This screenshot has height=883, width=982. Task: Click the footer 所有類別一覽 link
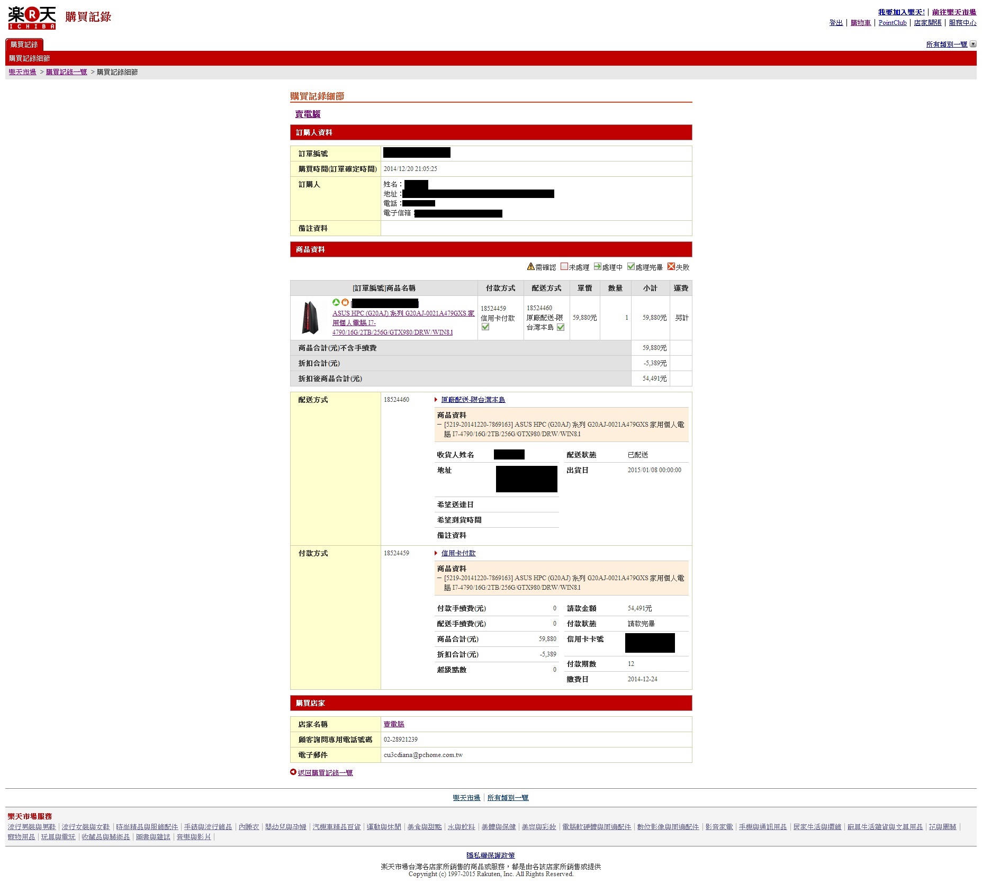pos(508,798)
